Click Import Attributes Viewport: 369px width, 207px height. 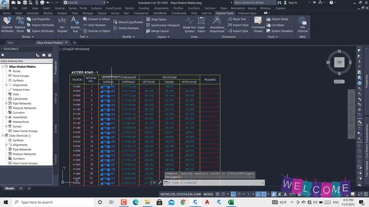point(40,25)
